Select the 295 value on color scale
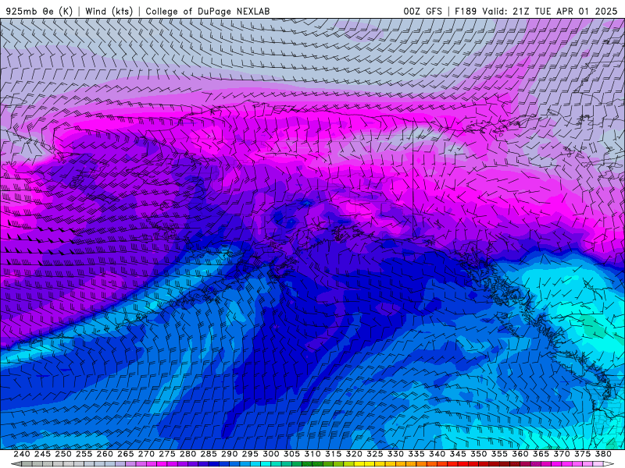The height and width of the screenshot is (468, 625). [x=250, y=454]
